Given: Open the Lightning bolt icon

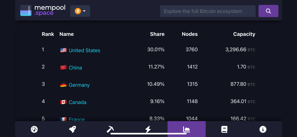Looking at the screenshot, I should click(148, 129).
